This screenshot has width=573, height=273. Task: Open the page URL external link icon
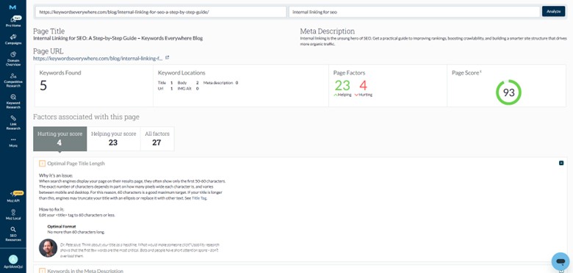tap(167, 58)
